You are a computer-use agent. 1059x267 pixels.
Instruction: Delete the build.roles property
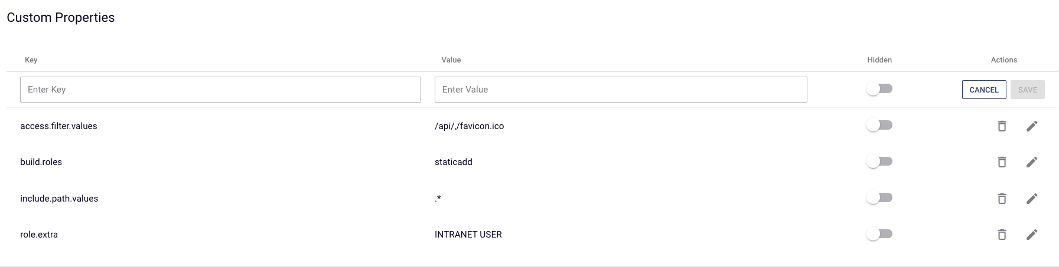1002,162
